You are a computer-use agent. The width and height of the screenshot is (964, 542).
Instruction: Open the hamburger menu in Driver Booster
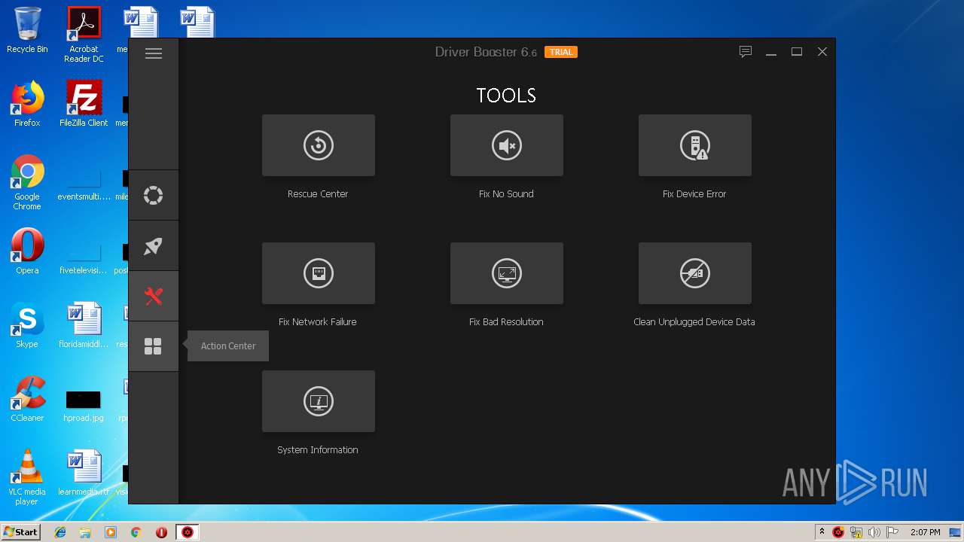[x=154, y=53]
